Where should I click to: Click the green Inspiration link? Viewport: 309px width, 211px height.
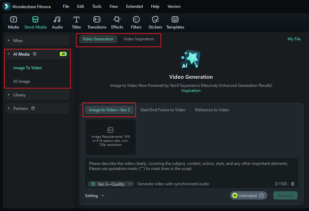coord(191,91)
